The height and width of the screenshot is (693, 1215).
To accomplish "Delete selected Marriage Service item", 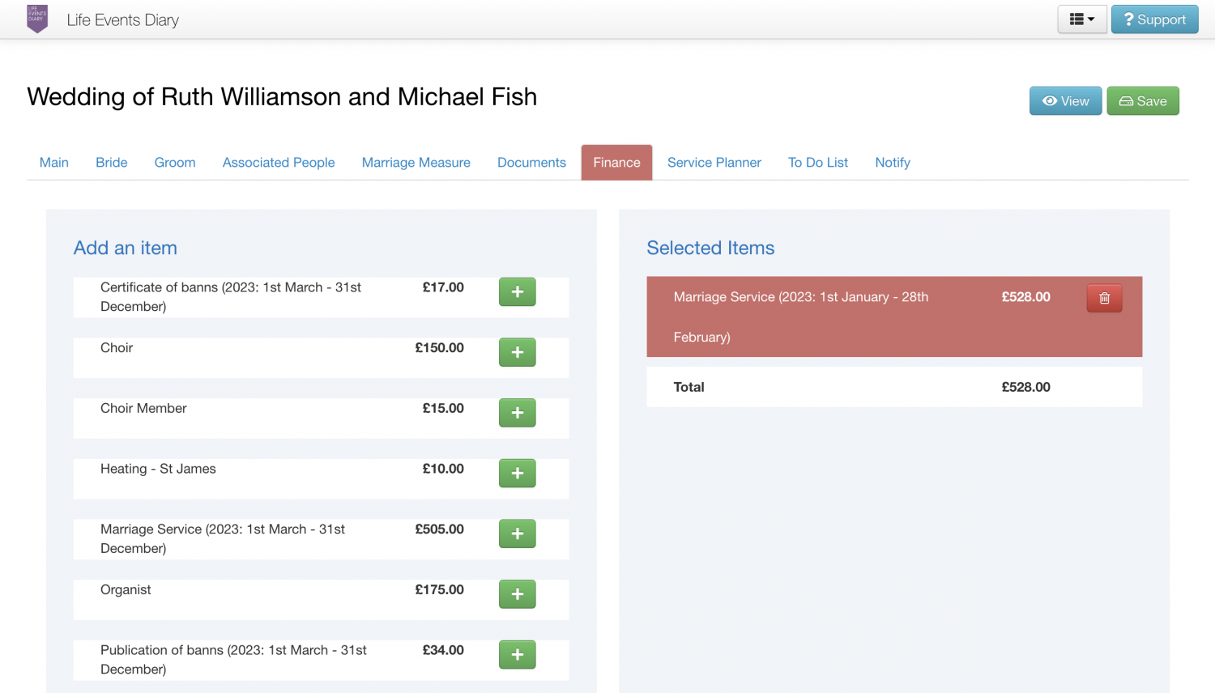I will click(x=1104, y=298).
